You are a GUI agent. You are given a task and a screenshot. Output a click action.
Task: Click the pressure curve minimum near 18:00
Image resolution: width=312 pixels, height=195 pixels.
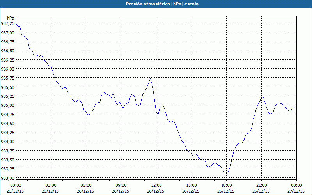(225, 172)
